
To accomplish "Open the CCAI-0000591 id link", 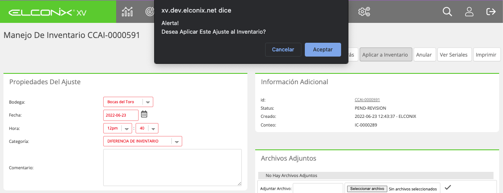I will (367, 100).
